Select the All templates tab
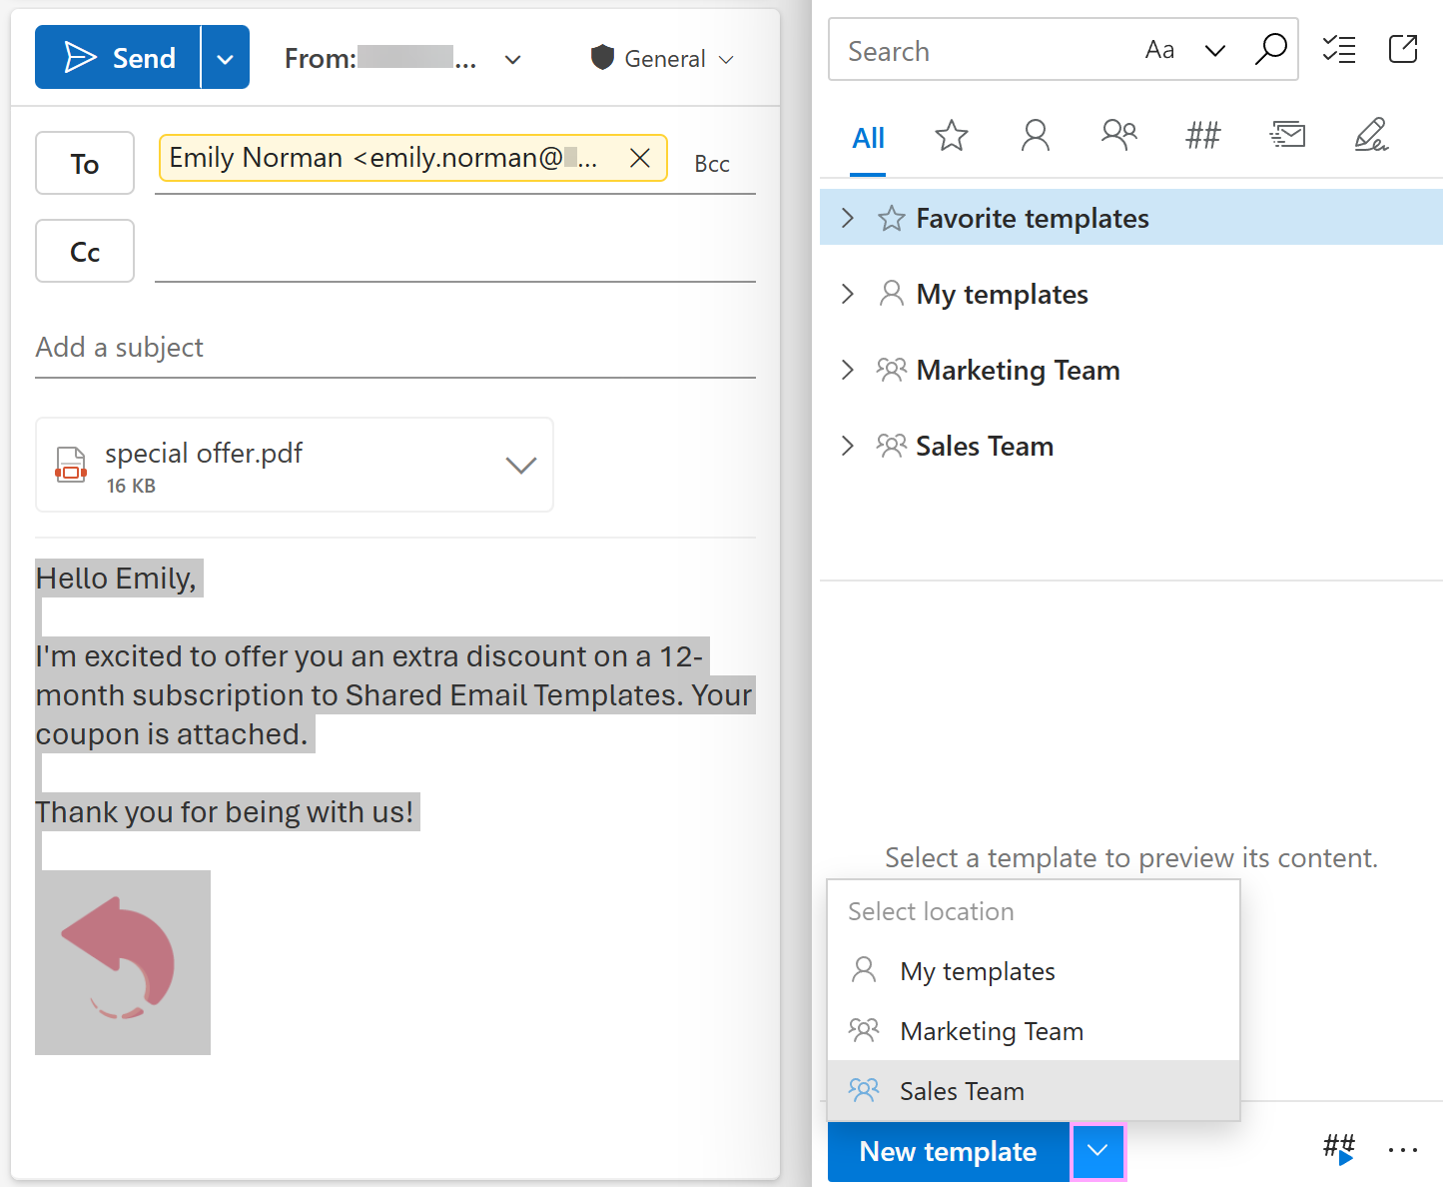The image size is (1448, 1187). 868,138
